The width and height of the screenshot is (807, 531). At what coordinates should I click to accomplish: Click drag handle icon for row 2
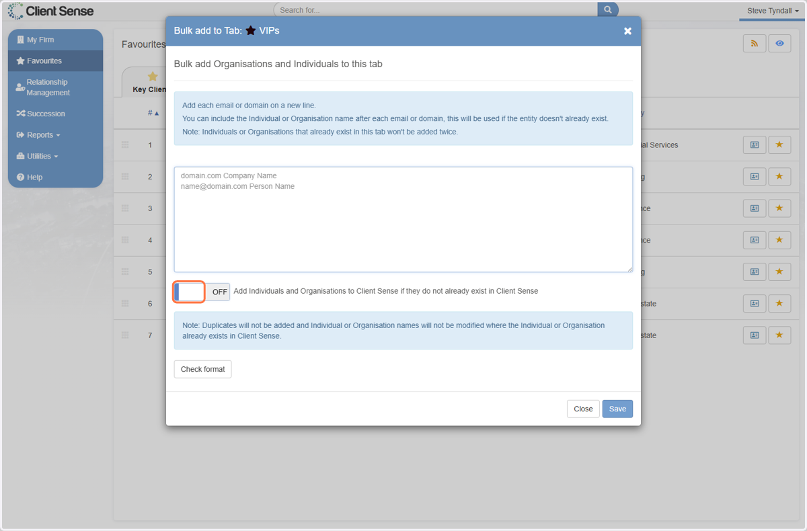pyautogui.click(x=125, y=176)
